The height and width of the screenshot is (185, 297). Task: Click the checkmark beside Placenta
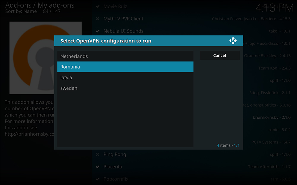pos(97,167)
